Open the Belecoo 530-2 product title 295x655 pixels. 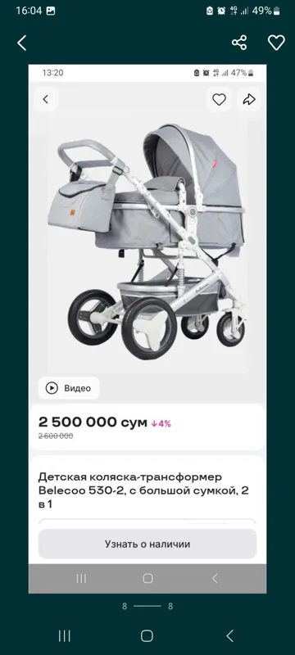tap(143, 490)
